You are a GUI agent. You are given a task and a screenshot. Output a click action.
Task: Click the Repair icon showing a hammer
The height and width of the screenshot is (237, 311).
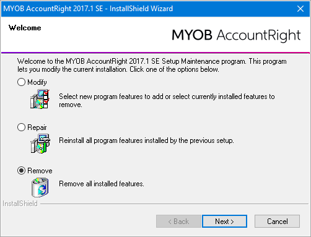click(40, 144)
